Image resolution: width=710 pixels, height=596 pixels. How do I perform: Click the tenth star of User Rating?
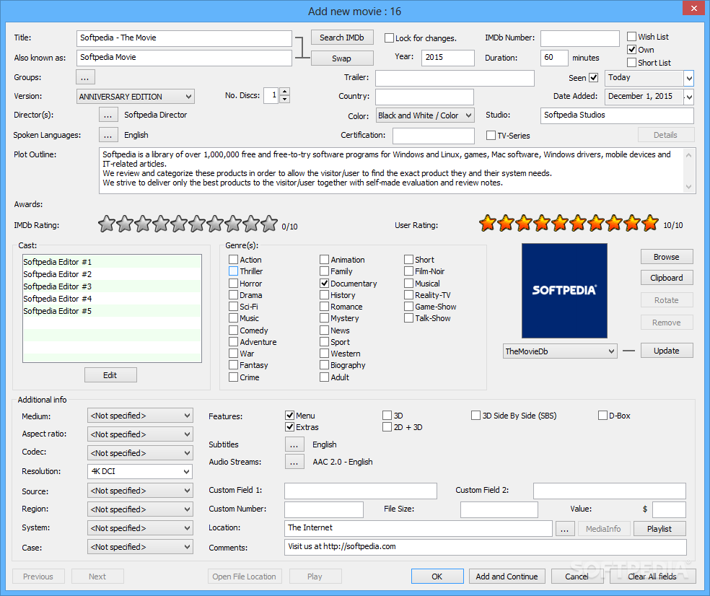pos(650,223)
